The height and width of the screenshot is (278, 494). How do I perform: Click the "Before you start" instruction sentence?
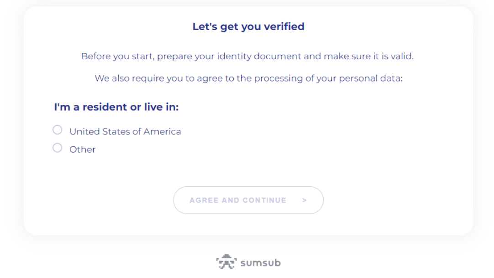(x=247, y=57)
